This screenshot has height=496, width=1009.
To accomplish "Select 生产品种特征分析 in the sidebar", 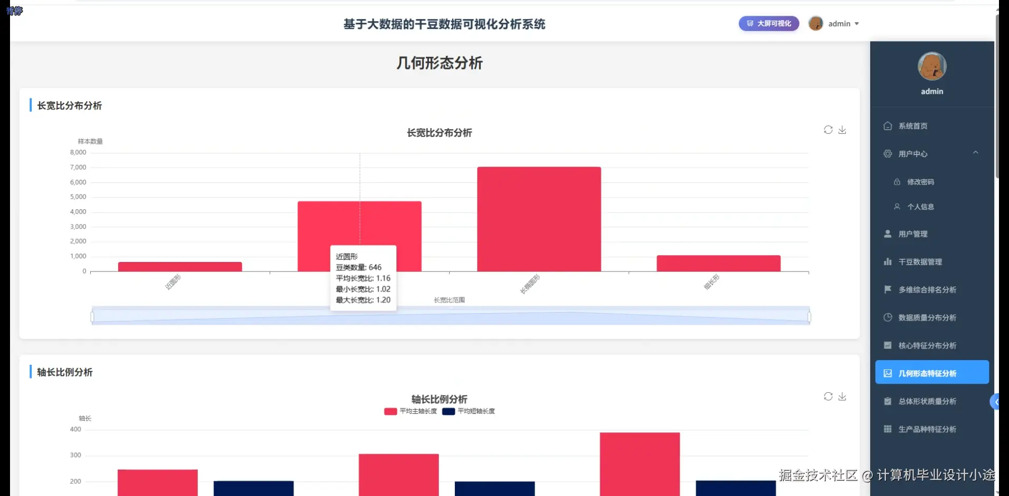I will (928, 429).
